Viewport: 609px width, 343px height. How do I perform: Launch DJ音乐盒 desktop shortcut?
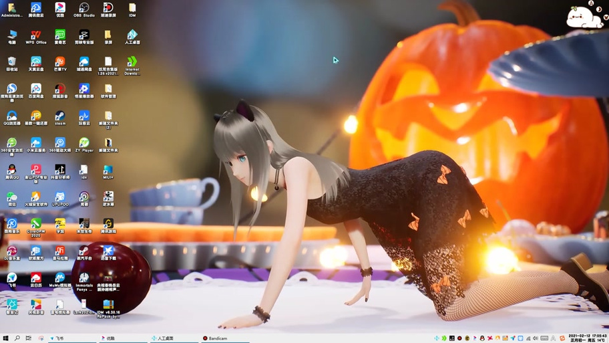11,252
